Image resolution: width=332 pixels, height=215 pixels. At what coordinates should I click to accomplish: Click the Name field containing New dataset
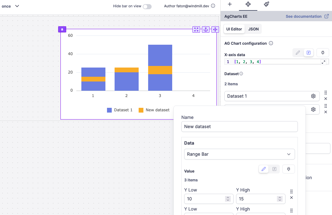point(239,127)
